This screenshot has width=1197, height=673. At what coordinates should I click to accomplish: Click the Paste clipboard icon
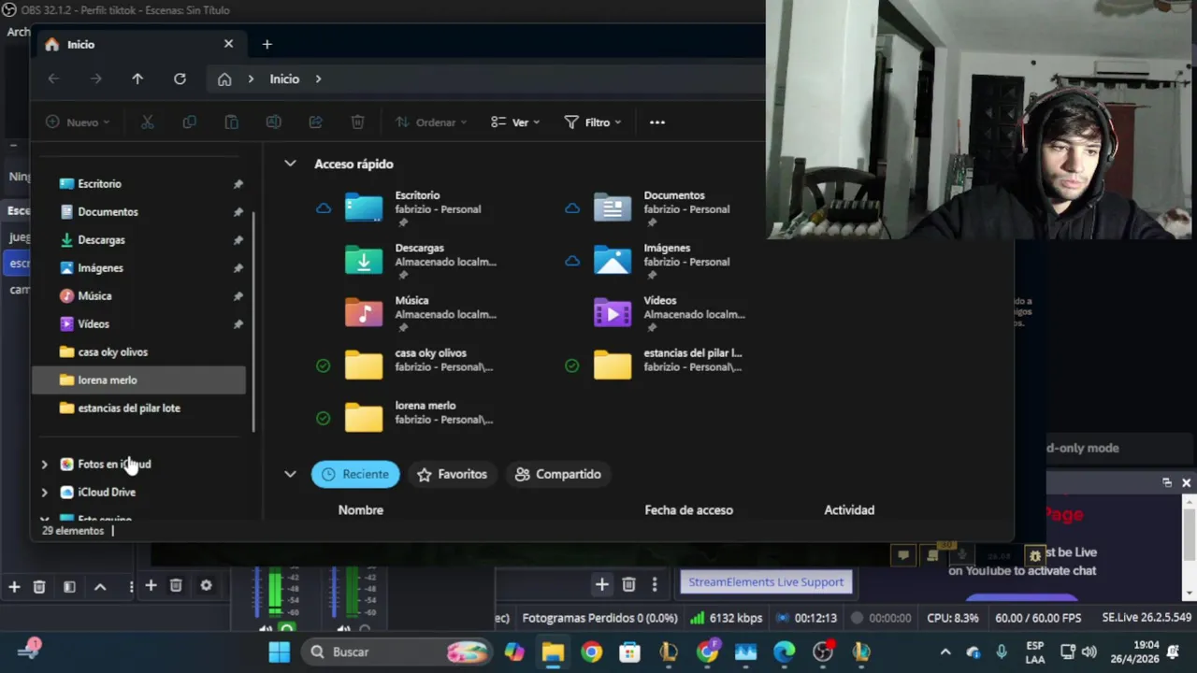(x=231, y=122)
